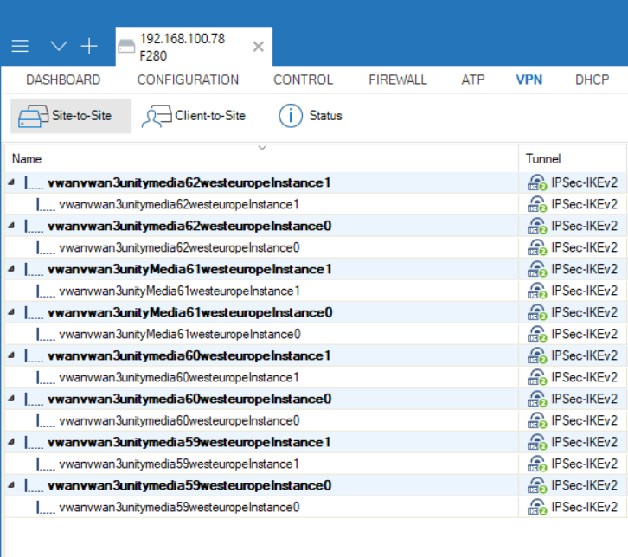Select the VPN tab
Screen dimensions: 628x557
pyautogui.click(x=529, y=80)
